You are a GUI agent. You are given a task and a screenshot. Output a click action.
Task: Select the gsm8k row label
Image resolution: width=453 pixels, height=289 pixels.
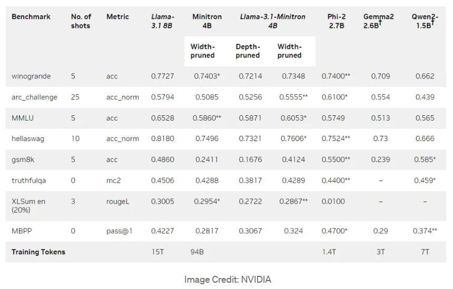pyautogui.click(x=23, y=160)
